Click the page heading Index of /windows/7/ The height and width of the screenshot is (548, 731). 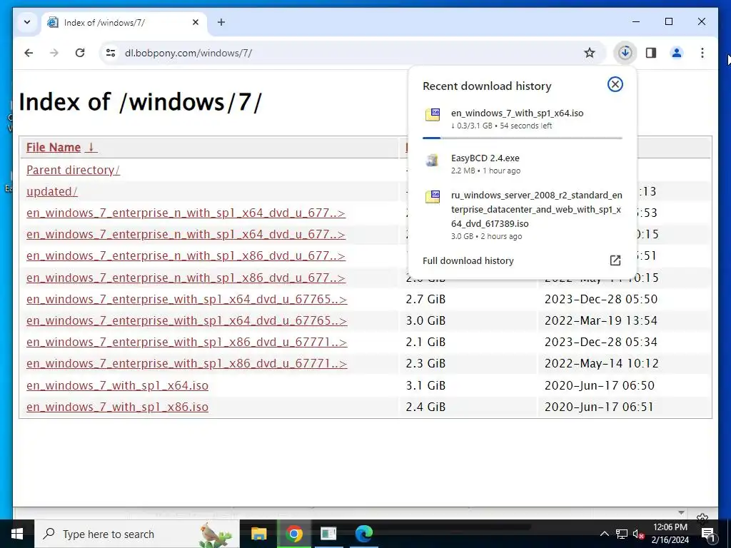pos(141,101)
